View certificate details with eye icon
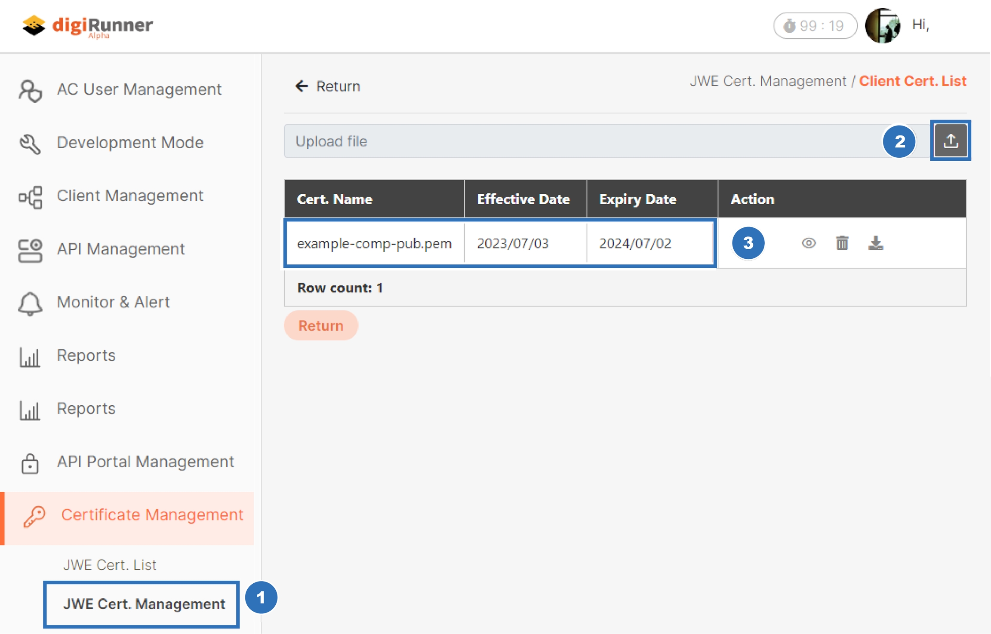Image resolution: width=991 pixels, height=634 pixels. pos(809,243)
